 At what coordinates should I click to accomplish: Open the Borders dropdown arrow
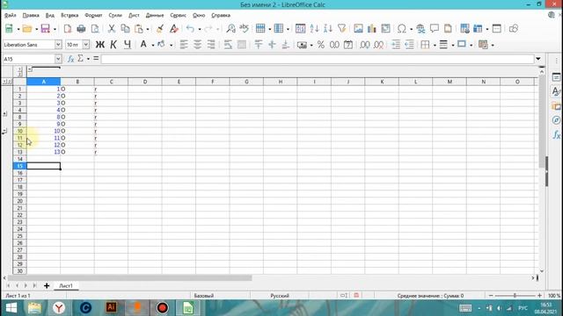(435, 45)
